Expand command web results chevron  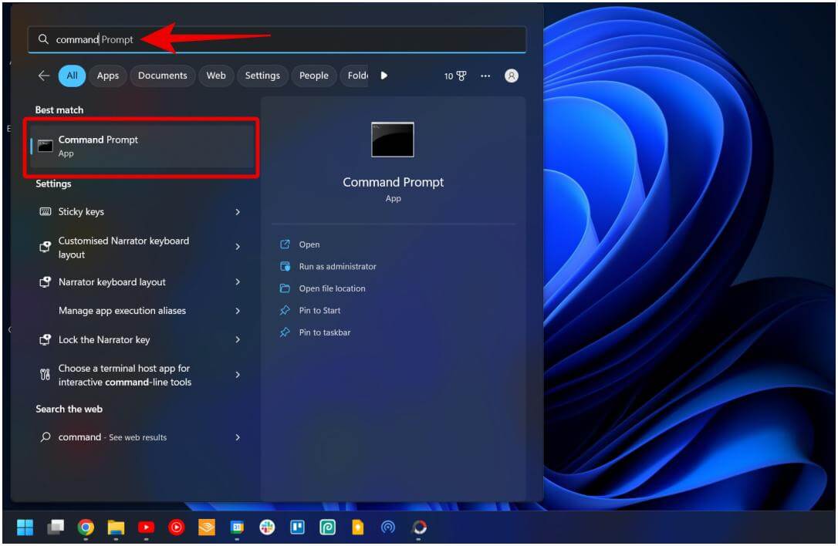(238, 437)
